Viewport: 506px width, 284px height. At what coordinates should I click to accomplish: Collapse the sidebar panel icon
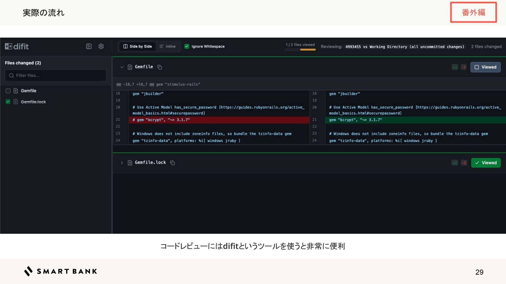[x=89, y=46]
